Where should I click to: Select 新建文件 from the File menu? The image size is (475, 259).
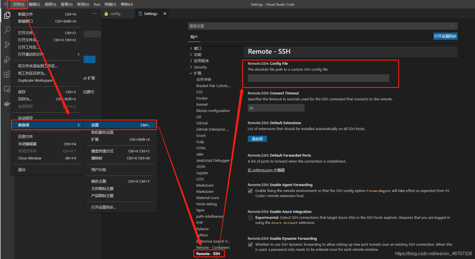coord(47,14)
